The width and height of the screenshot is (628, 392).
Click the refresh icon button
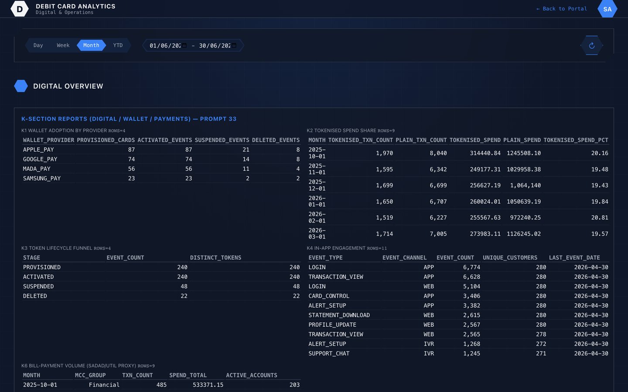pyautogui.click(x=592, y=45)
